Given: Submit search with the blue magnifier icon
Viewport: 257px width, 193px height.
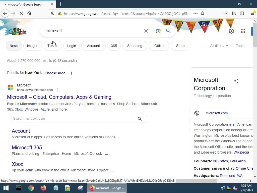Looking at the screenshot, I should [168, 31].
